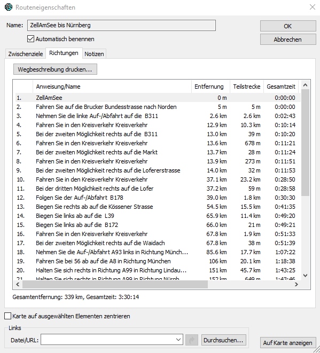The width and height of the screenshot is (320, 353).
Task: Select row rechts auf die Markt
Action: (158, 152)
